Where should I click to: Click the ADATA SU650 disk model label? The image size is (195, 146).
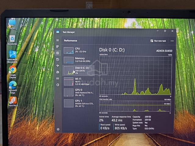pyautogui.click(x=164, y=51)
